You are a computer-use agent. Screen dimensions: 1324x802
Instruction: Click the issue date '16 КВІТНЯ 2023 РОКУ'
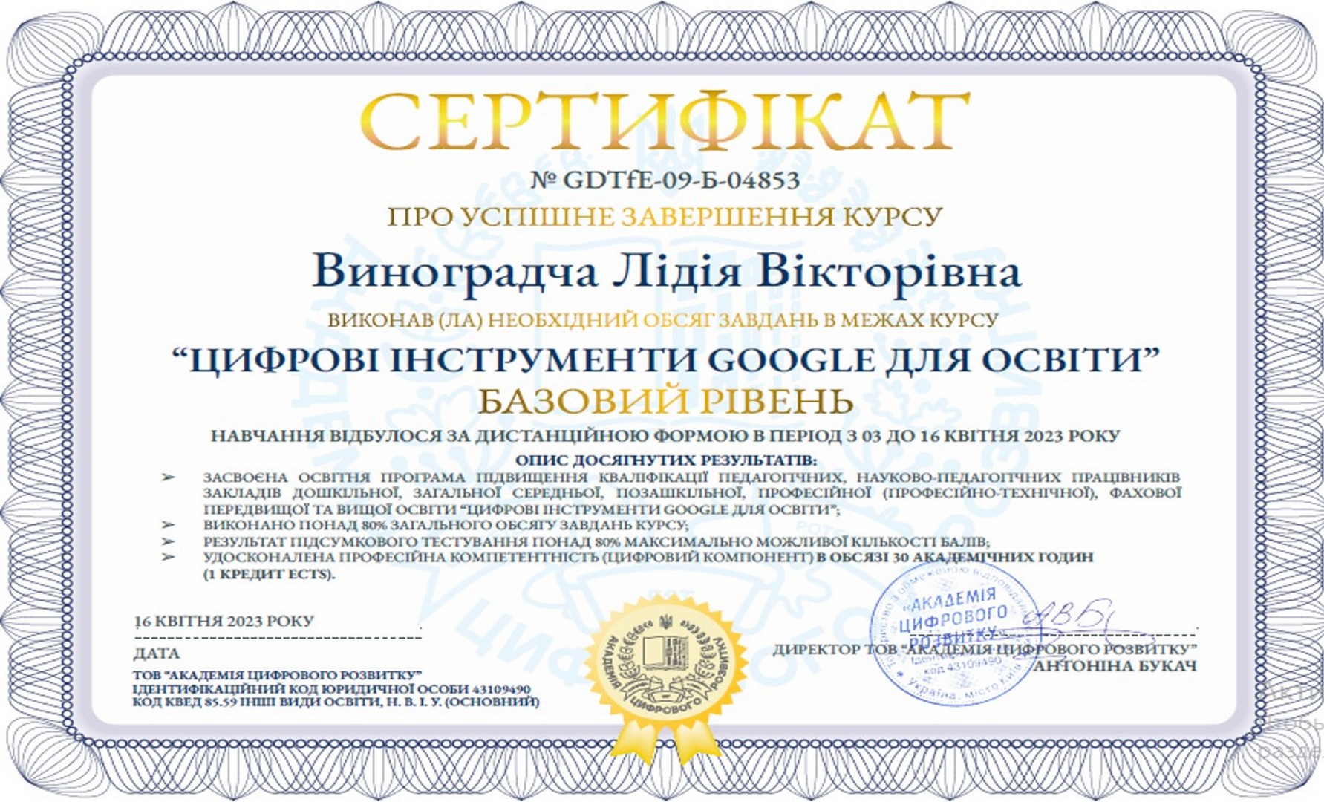[224, 621]
